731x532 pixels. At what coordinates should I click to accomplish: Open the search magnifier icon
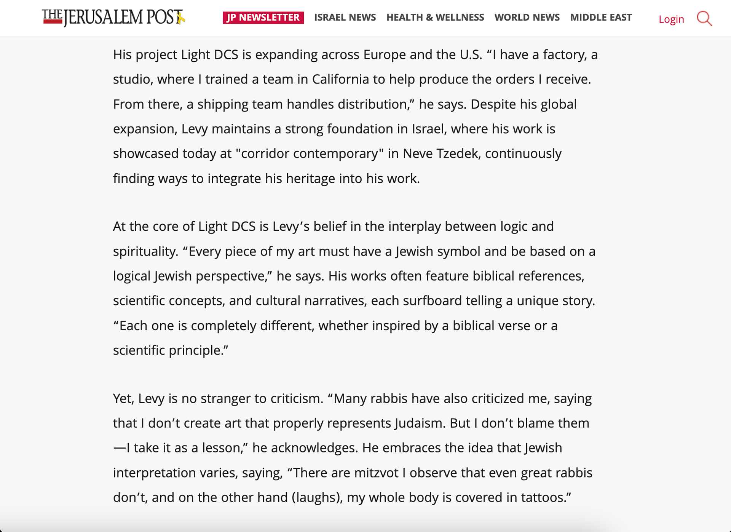704,18
